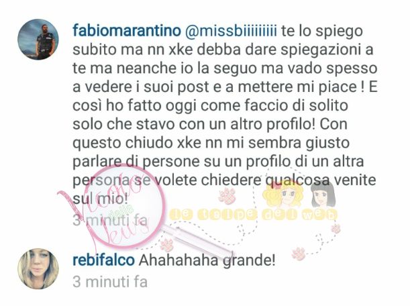The height and width of the screenshot is (306, 410).
Task: Open the rebifalco username link
Action: coord(103,260)
